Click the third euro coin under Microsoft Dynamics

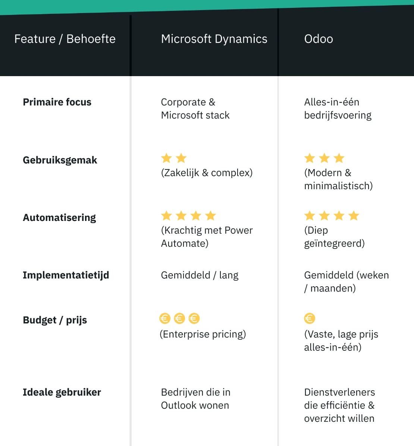click(194, 318)
